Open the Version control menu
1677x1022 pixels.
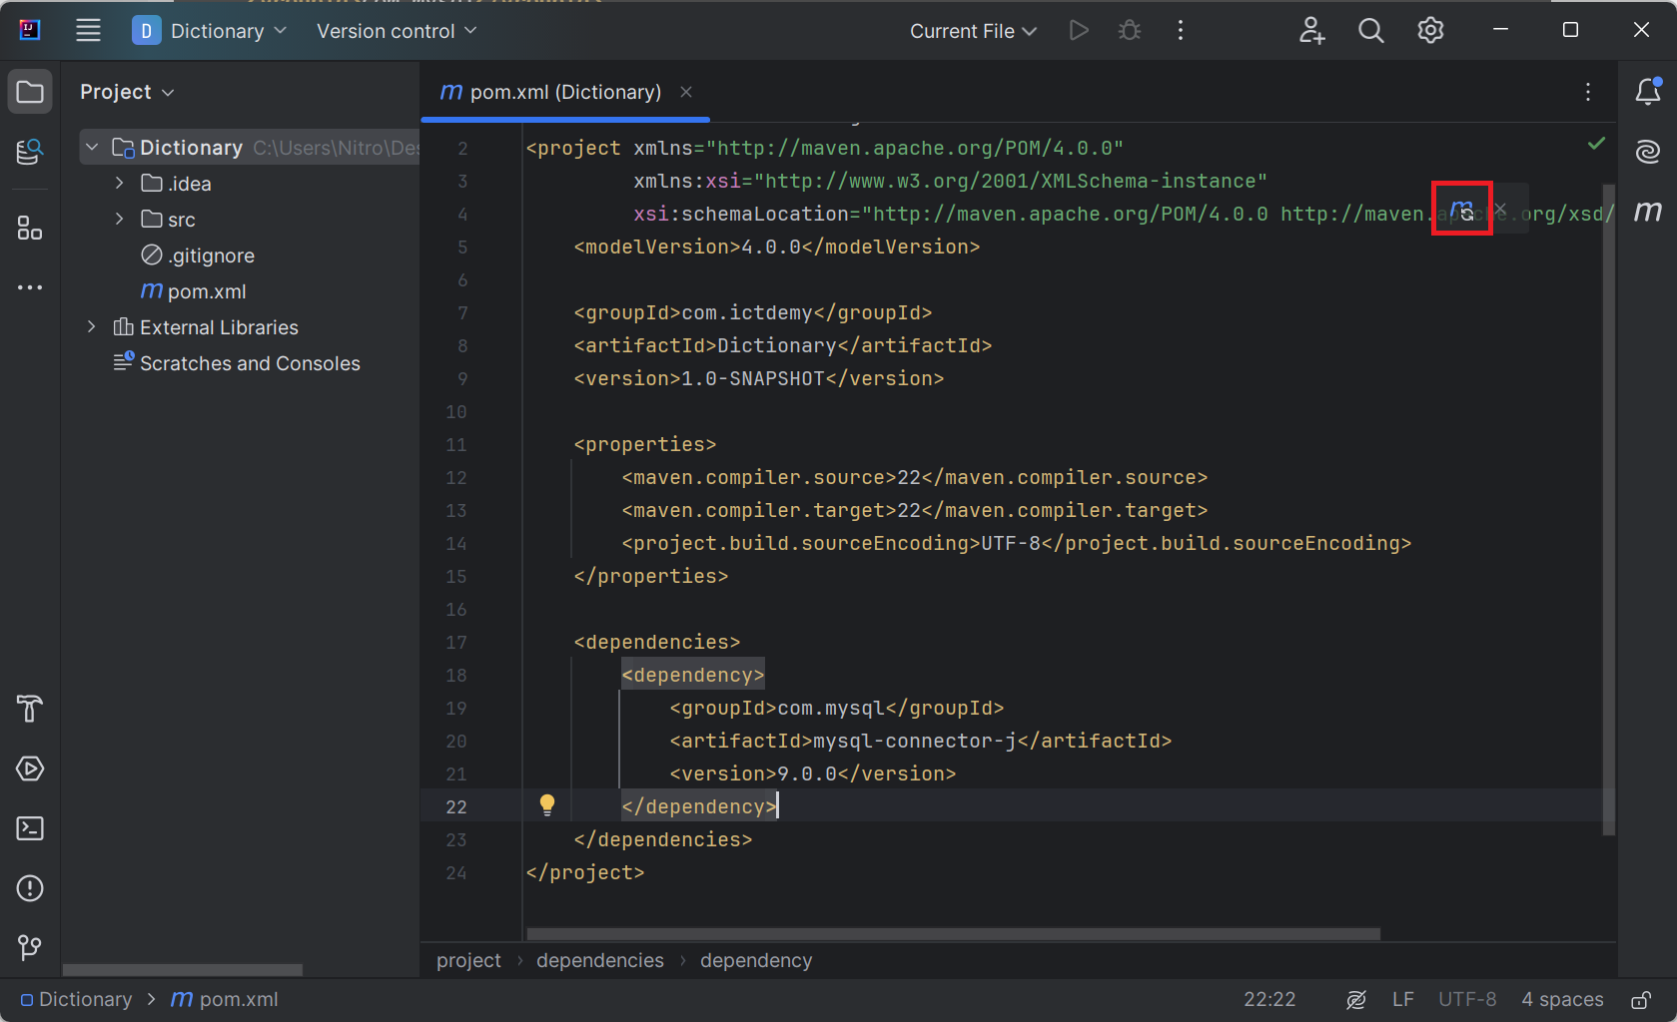[x=396, y=31]
